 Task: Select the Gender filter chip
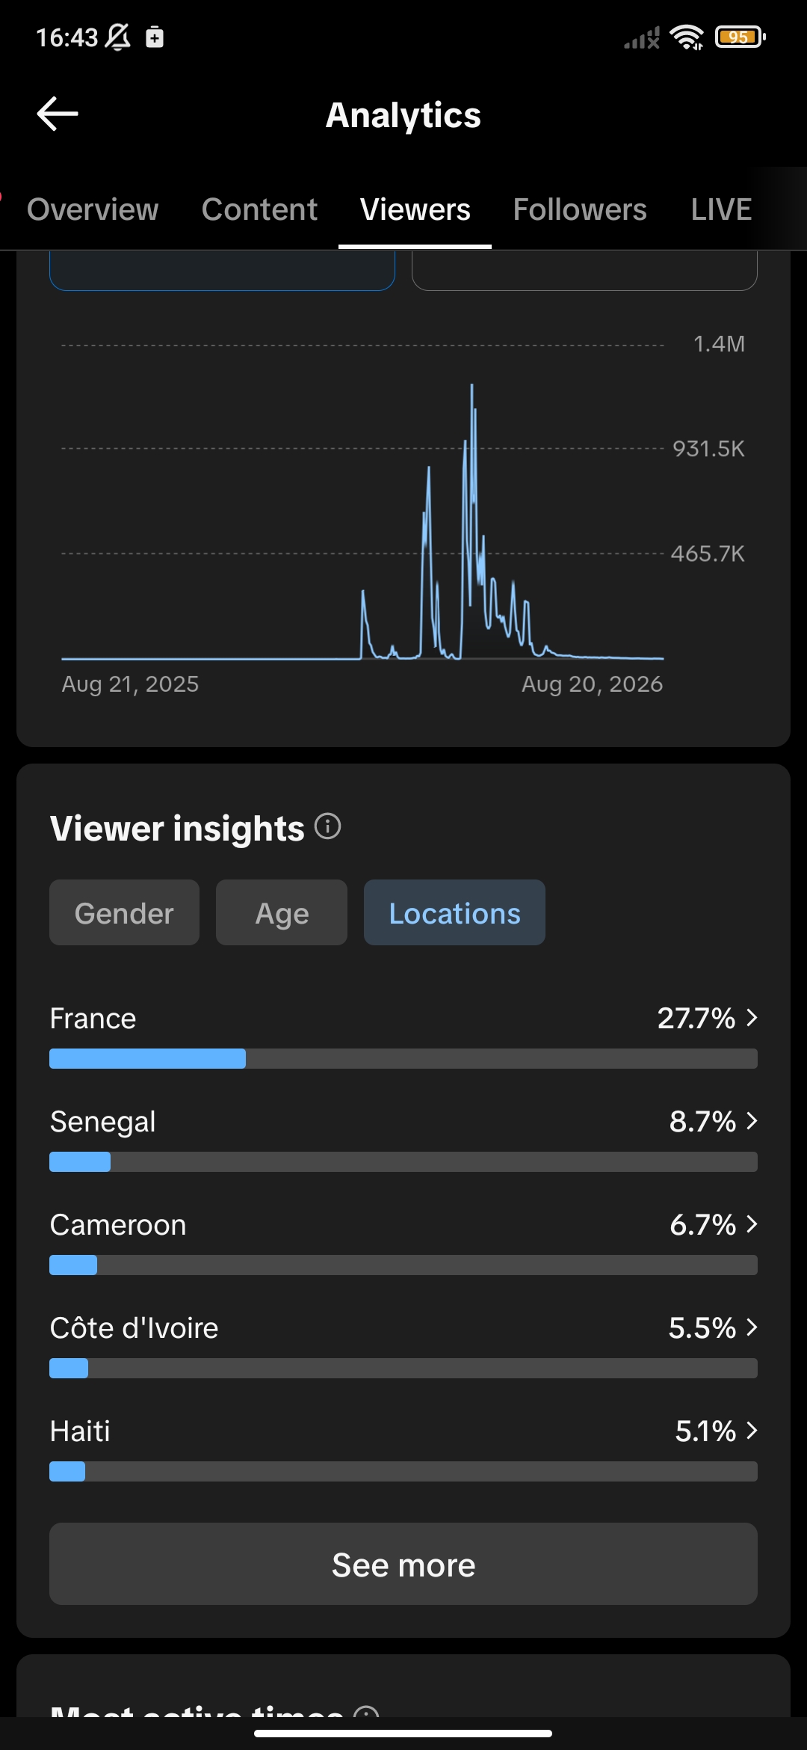[124, 912]
